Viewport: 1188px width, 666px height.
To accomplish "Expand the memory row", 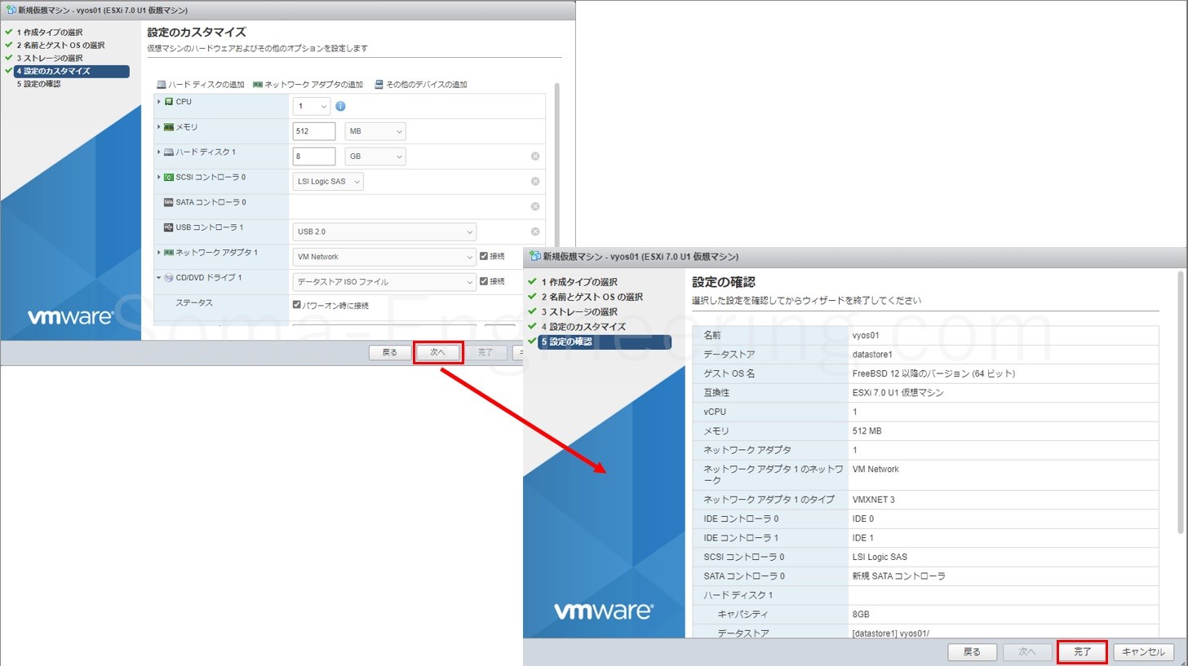I will pyautogui.click(x=159, y=127).
